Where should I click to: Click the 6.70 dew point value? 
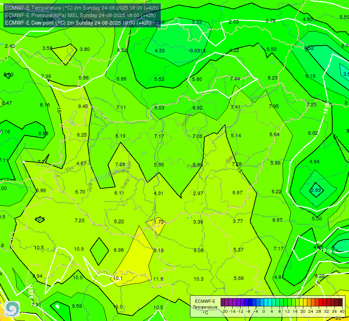tap(80, 192)
